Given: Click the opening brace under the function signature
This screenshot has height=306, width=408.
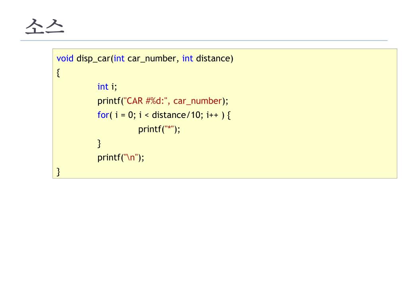Looking at the screenshot, I should [x=58, y=73].
